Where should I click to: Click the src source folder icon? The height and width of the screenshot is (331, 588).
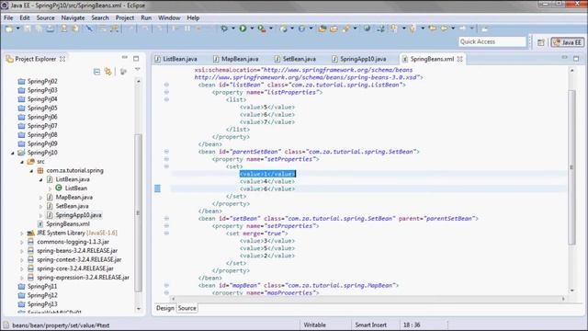[x=30, y=162]
